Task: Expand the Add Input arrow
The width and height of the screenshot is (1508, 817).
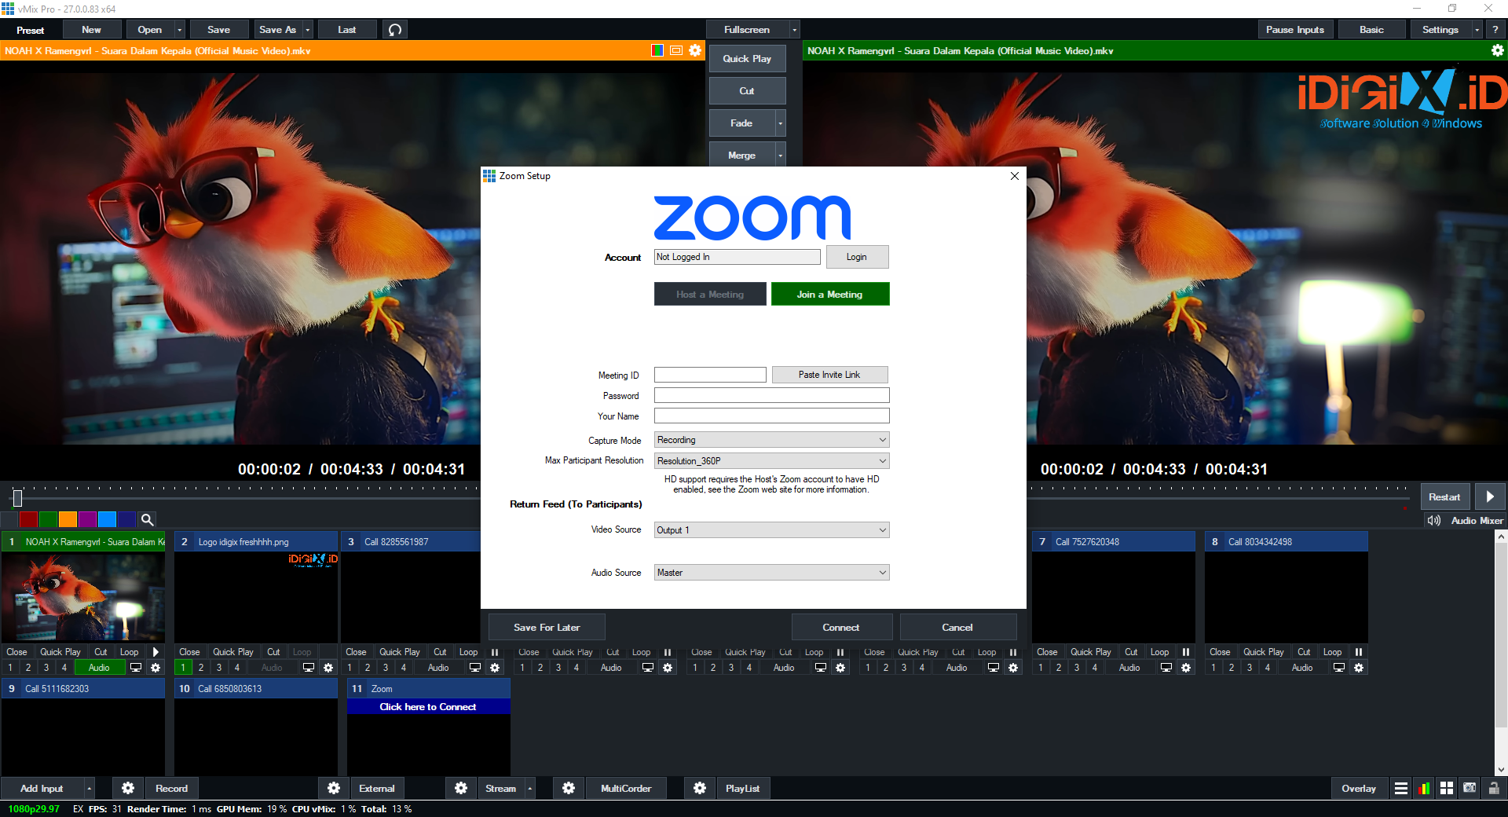Action: (x=89, y=788)
